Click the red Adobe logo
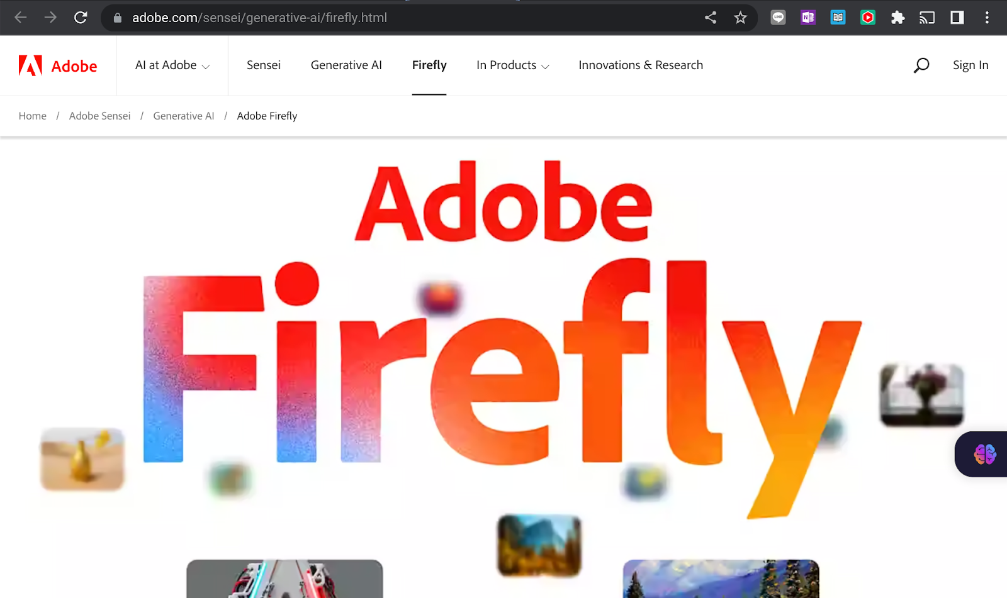The image size is (1007, 598). pyautogui.click(x=58, y=65)
